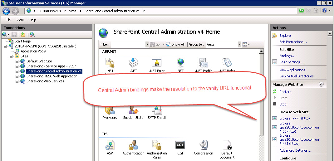Expand SharePoint Web Services node
This screenshot has height=161, width=334.
pos(17,81)
